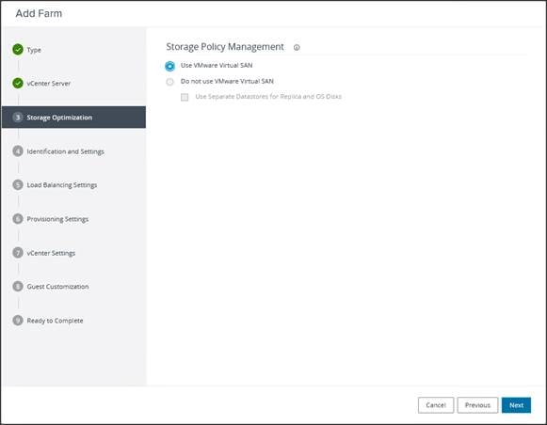Click the step 4 number circle icon

tap(18, 151)
